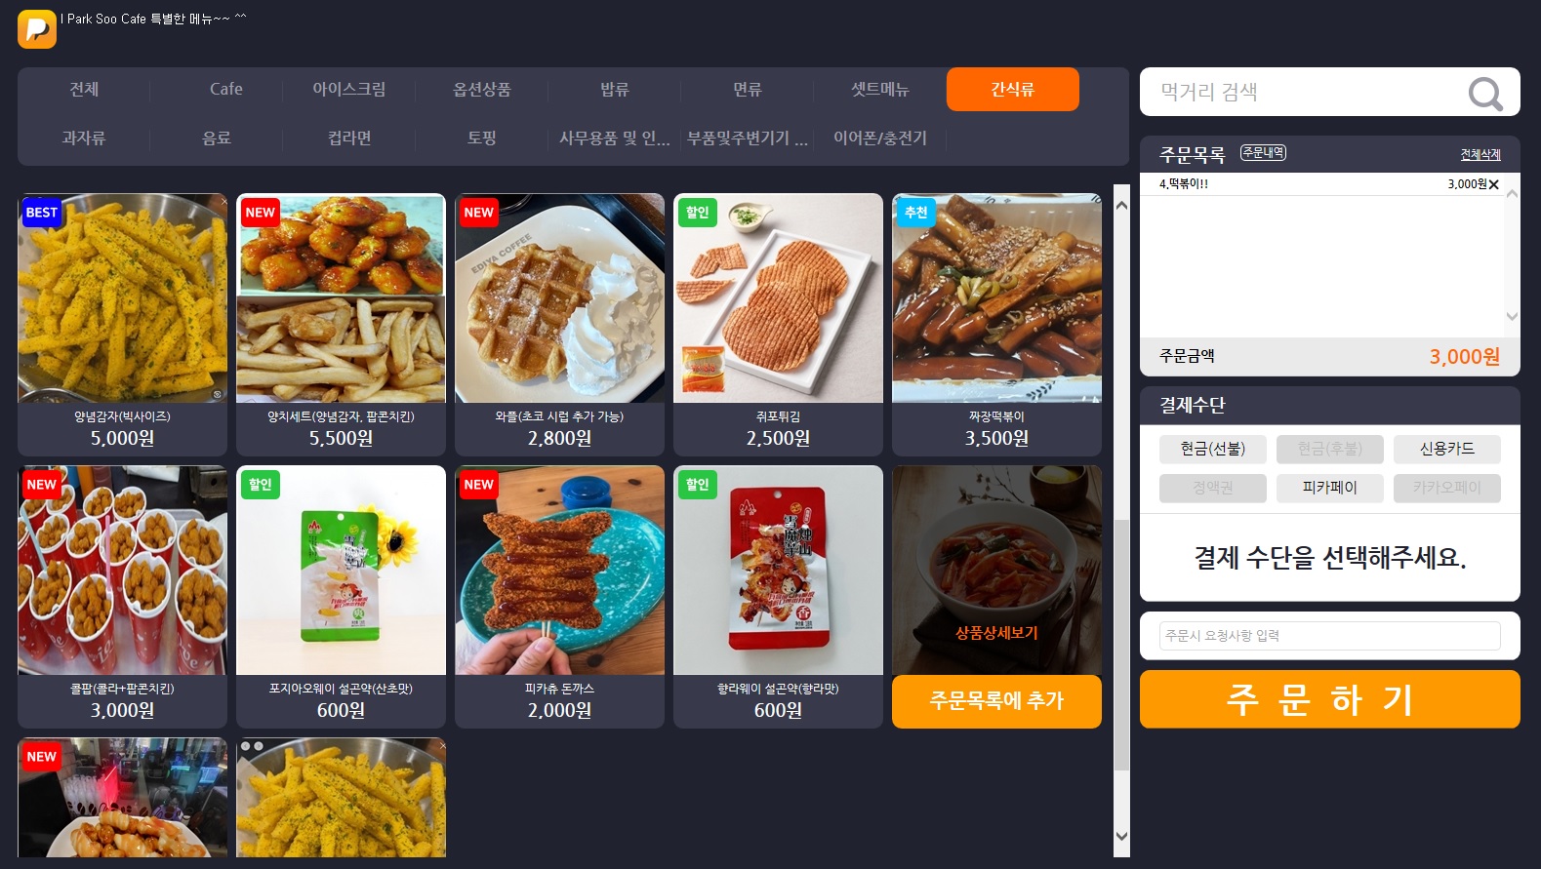Click 추천 badge on 짜장떡볶이

point(915,213)
